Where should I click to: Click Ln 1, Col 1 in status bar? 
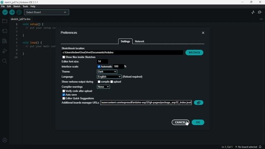click(x=227, y=147)
